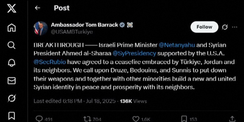Viewport: 244px width, 122px height.
Task: Click Ambassador Tom Barrack's profile picture
Action: (x=41, y=28)
